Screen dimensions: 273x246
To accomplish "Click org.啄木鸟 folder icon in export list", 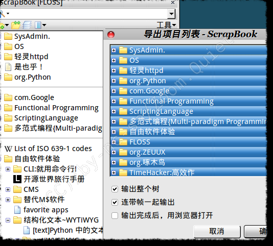I will click(123, 162).
